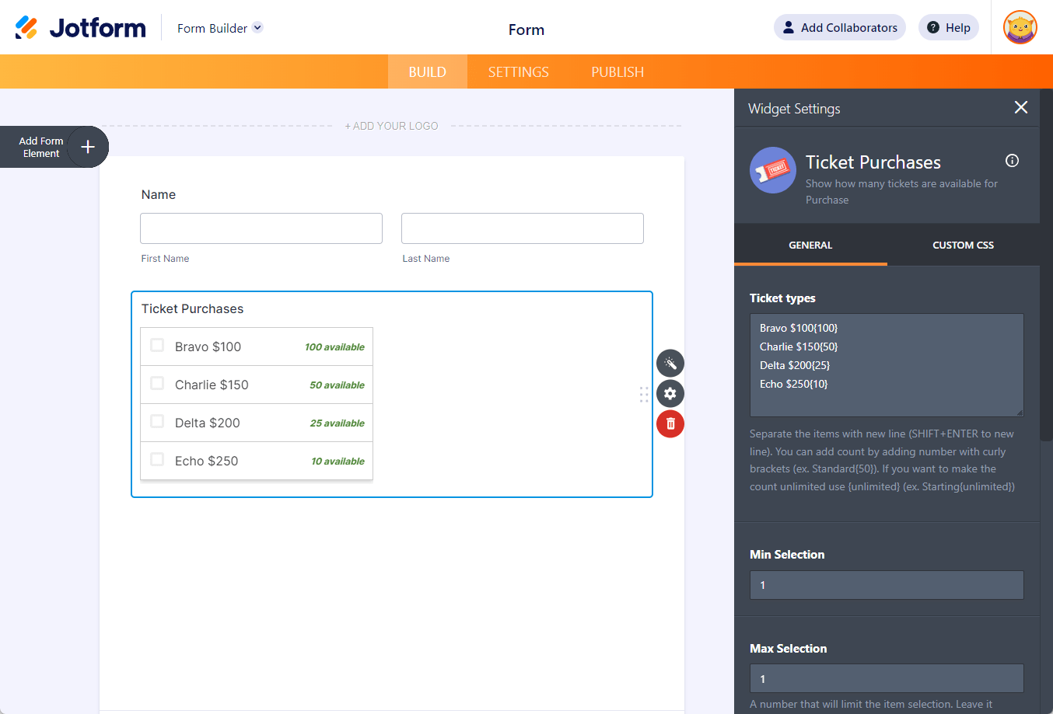The image size is (1053, 714).
Task: Click the widget wizard wand icon
Action: (x=670, y=363)
